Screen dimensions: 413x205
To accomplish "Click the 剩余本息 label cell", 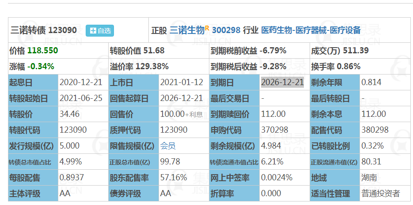I will pyautogui.click(x=335, y=114).
